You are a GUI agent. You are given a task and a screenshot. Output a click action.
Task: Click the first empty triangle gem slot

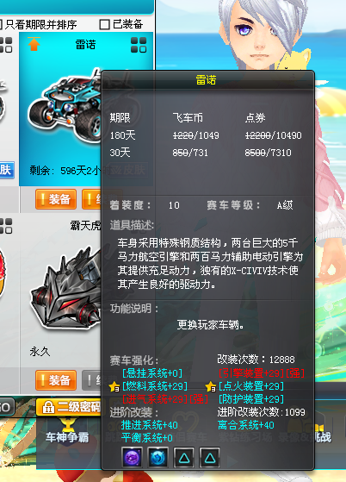click(x=183, y=457)
